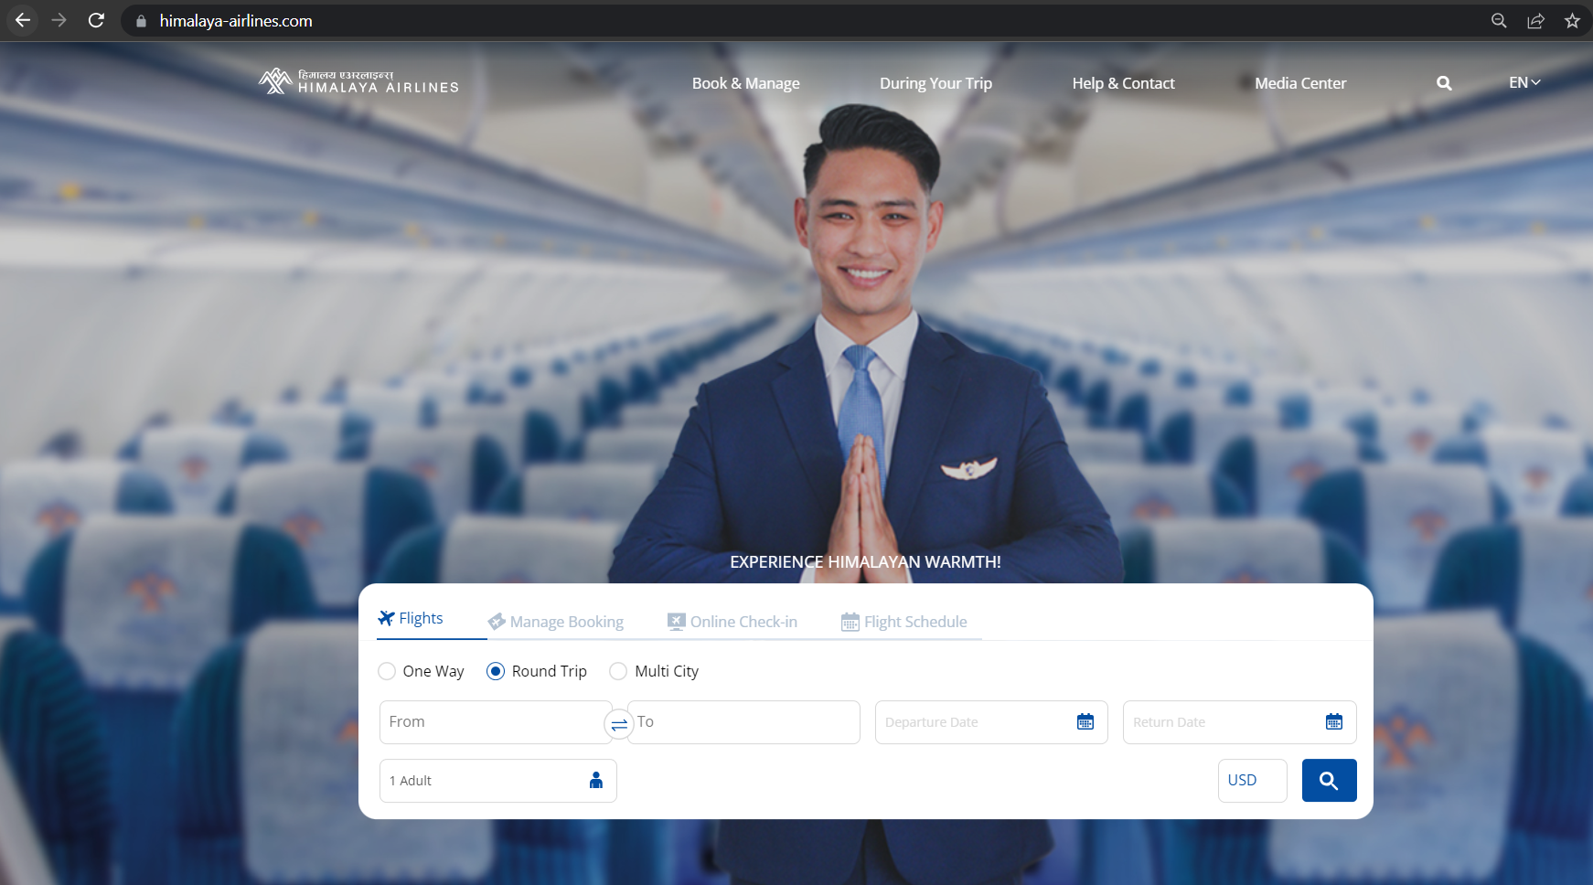
Task: Click the blue search flights button
Action: [x=1328, y=781]
